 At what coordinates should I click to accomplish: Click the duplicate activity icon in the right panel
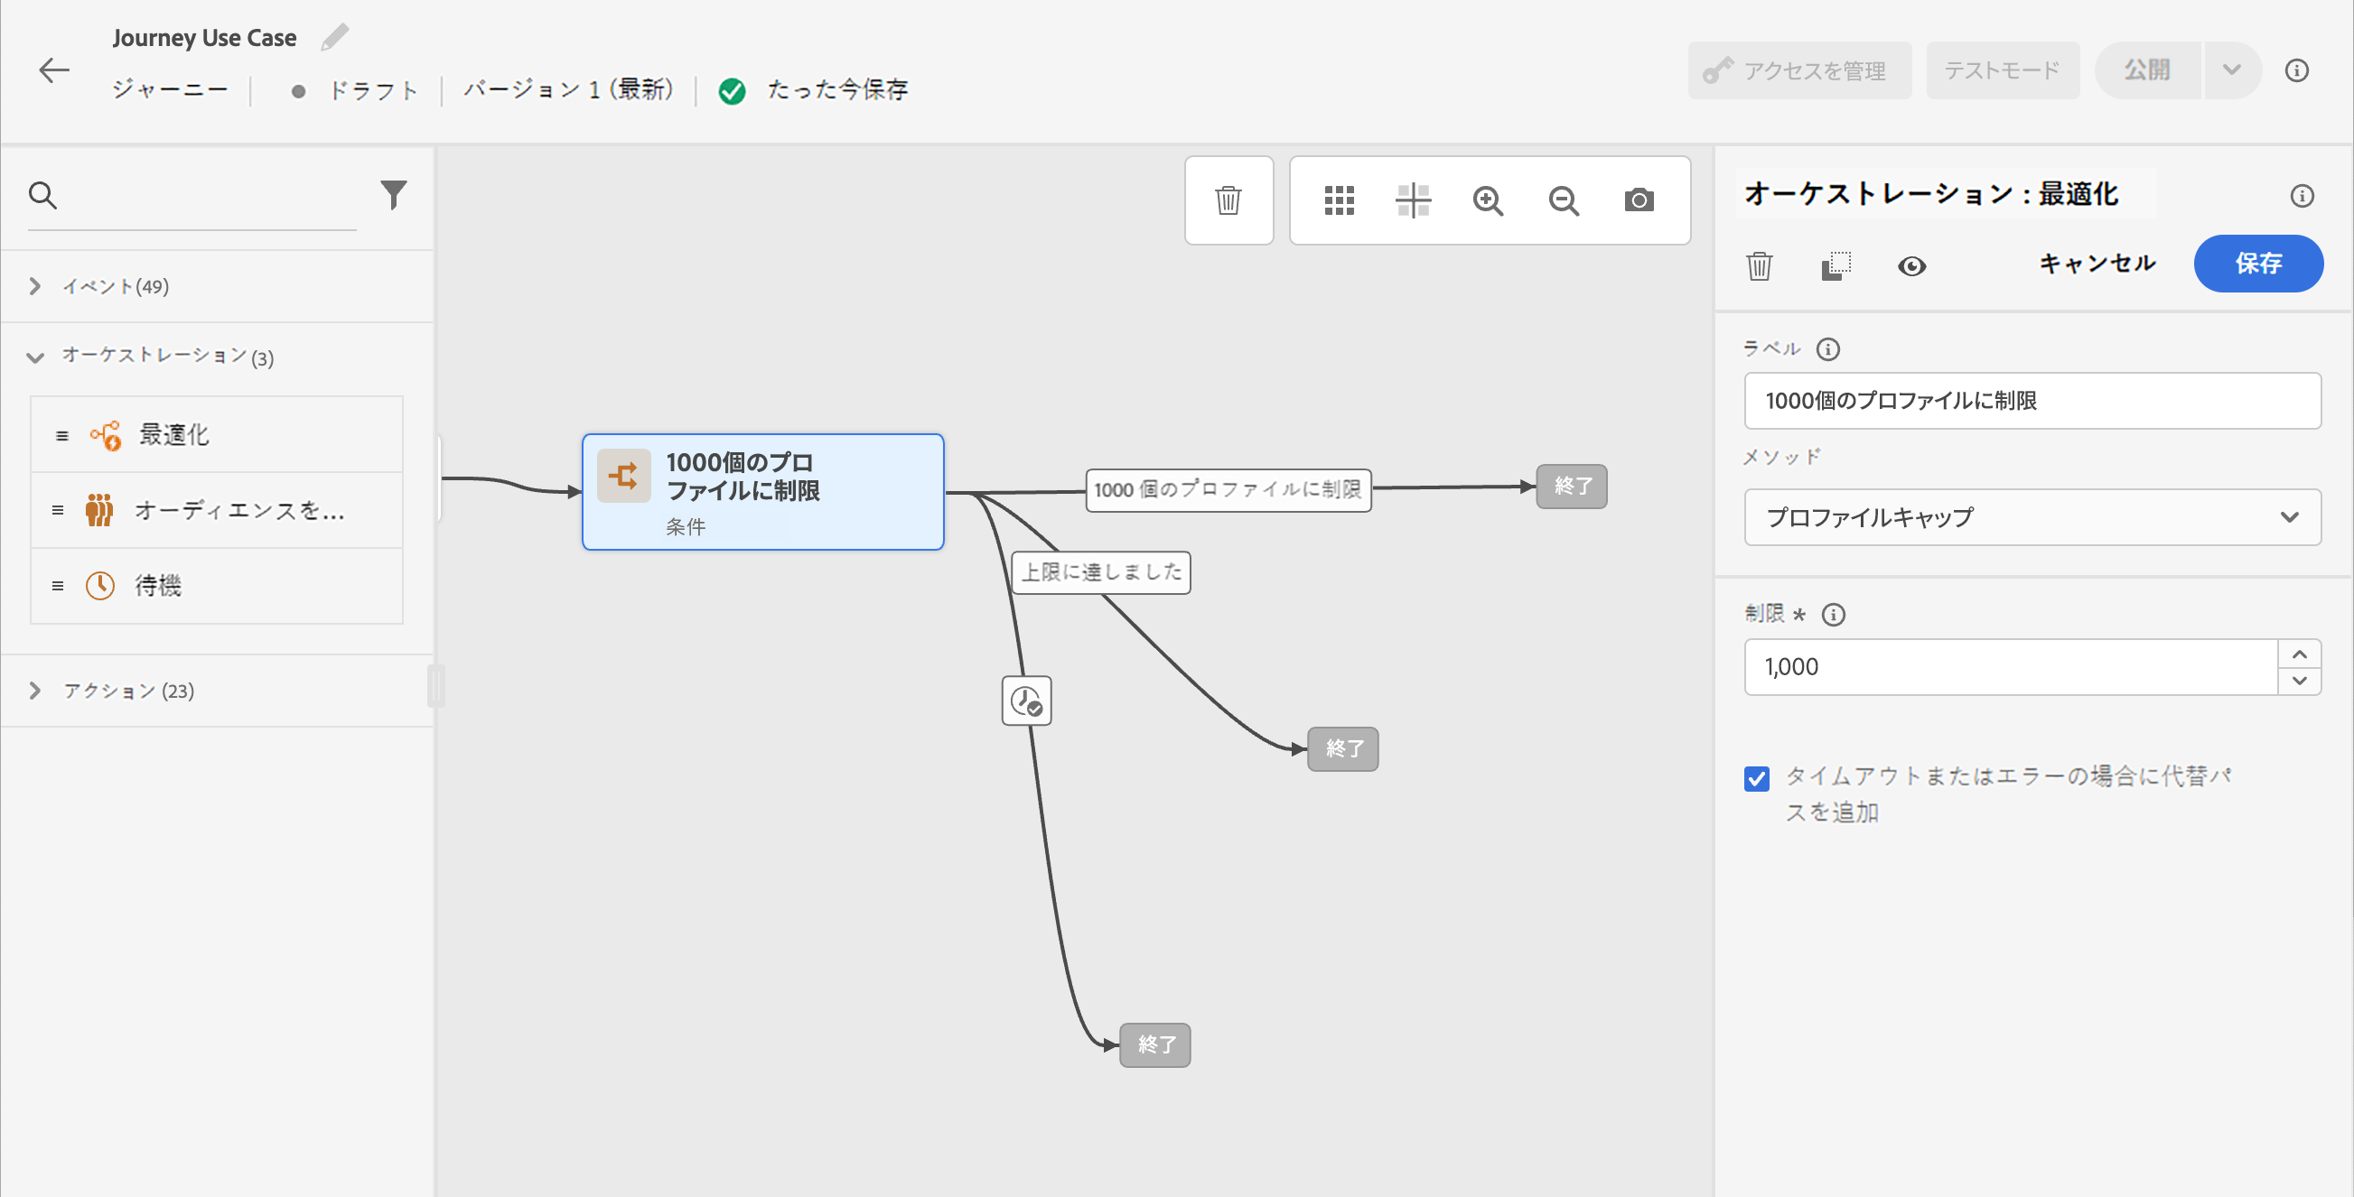1835,265
